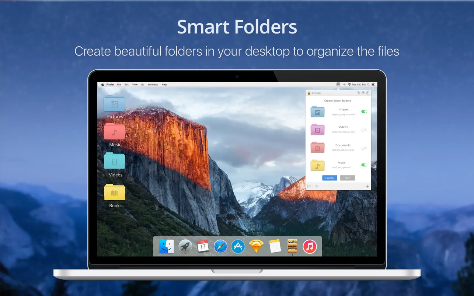Launch Sketch from the dock

pyautogui.click(x=256, y=246)
